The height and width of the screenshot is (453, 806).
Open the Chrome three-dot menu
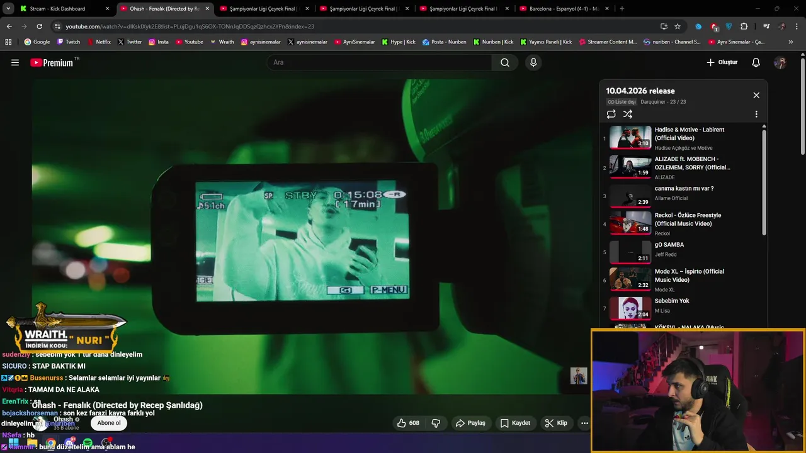coord(797,26)
